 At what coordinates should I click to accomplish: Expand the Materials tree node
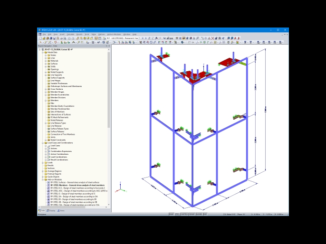coord(46,61)
